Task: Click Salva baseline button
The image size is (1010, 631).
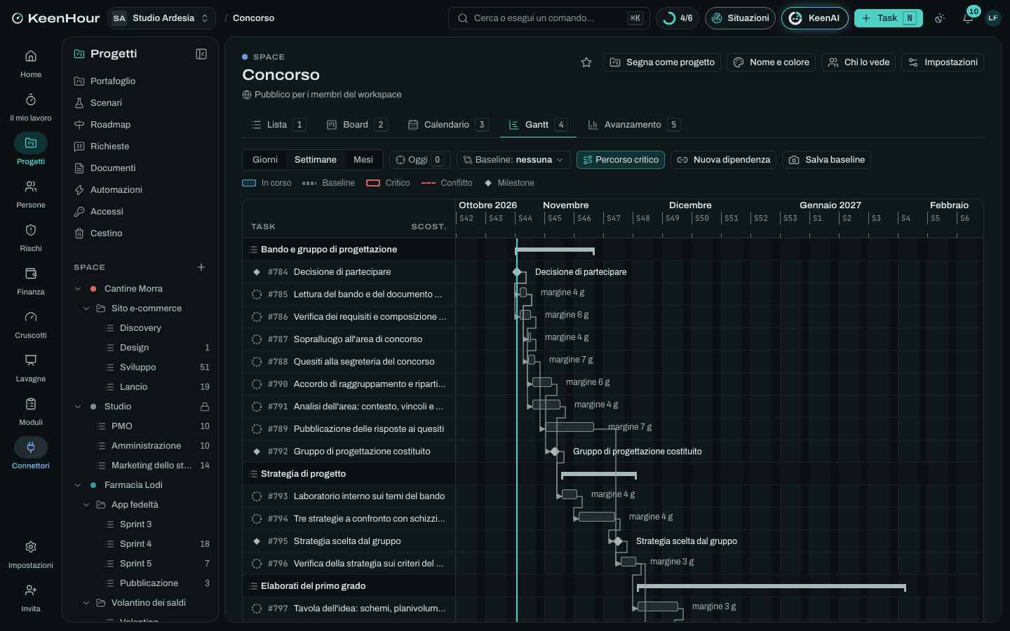Action: click(826, 160)
